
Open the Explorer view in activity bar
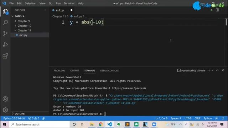coord(5,12)
